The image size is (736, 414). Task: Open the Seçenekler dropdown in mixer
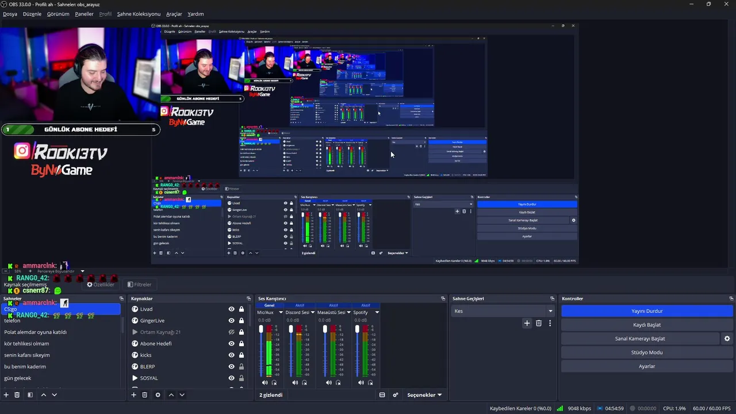pos(424,395)
